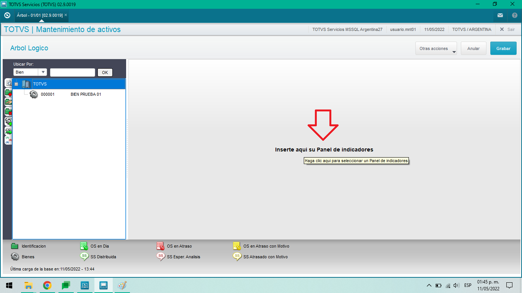
Task: Click the 'SS Esper. Analisis' legend label
Action: [183, 257]
